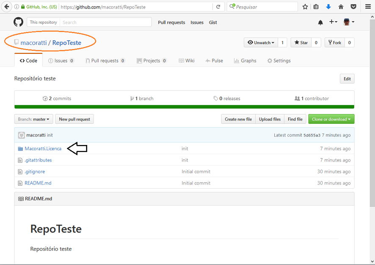Click Create new file button
The height and width of the screenshot is (265, 375).
(238, 119)
